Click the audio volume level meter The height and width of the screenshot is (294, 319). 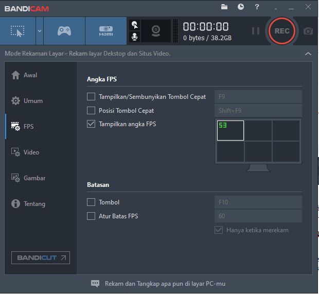pyautogui.click(x=175, y=31)
